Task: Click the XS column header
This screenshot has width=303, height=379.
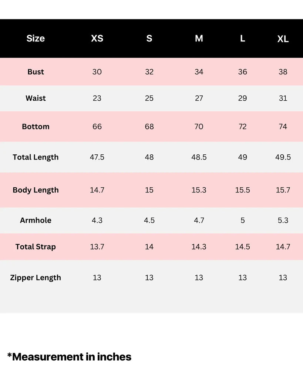Action: coord(97,38)
